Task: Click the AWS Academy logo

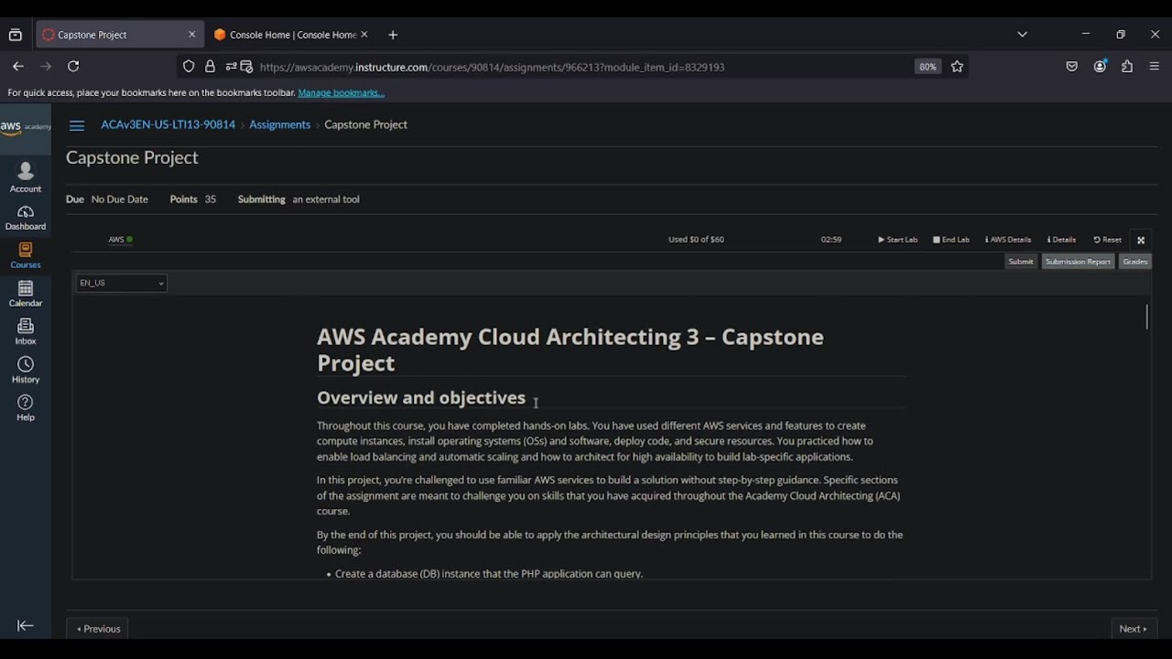Action: pos(26,127)
